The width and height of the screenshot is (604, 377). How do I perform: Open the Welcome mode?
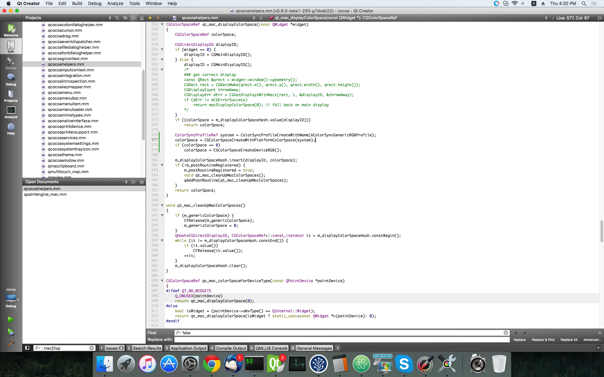pyautogui.click(x=11, y=30)
